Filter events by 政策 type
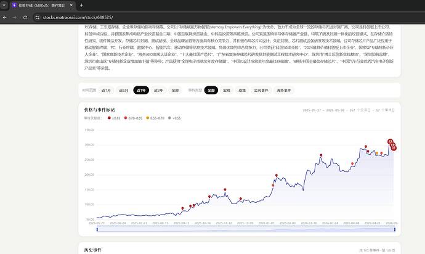 click(242, 91)
